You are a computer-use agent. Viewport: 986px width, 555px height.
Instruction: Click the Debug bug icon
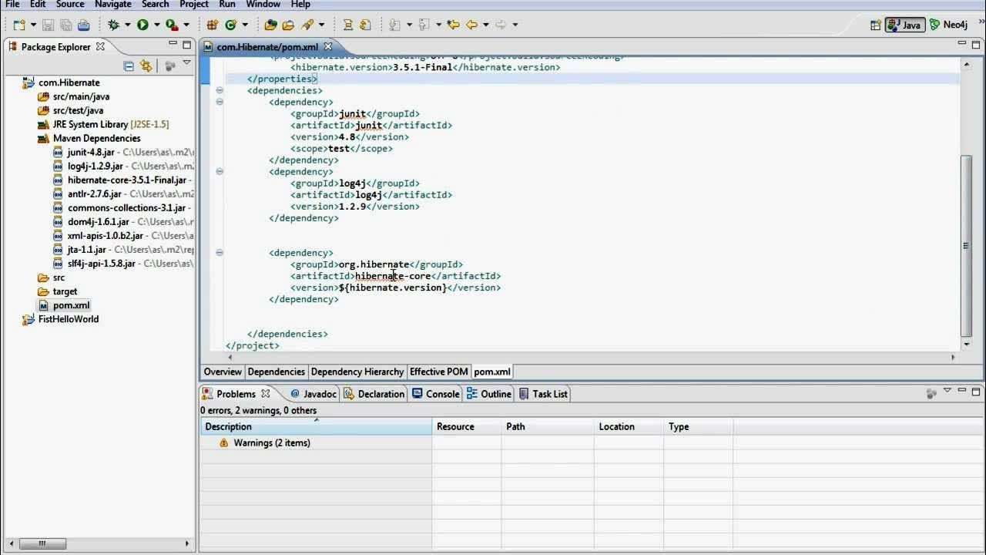114,25
